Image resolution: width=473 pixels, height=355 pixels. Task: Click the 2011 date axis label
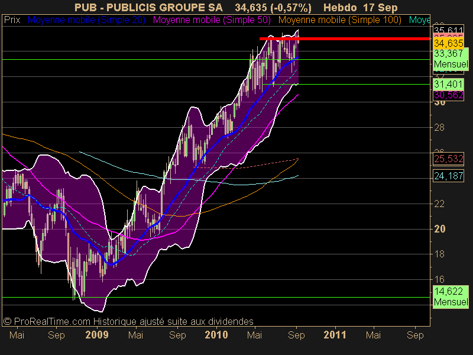coord(335,335)
